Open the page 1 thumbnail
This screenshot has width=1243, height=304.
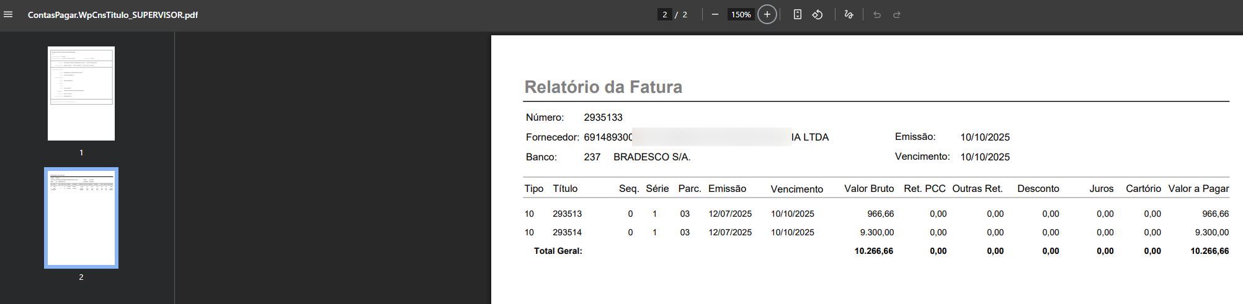81,93
